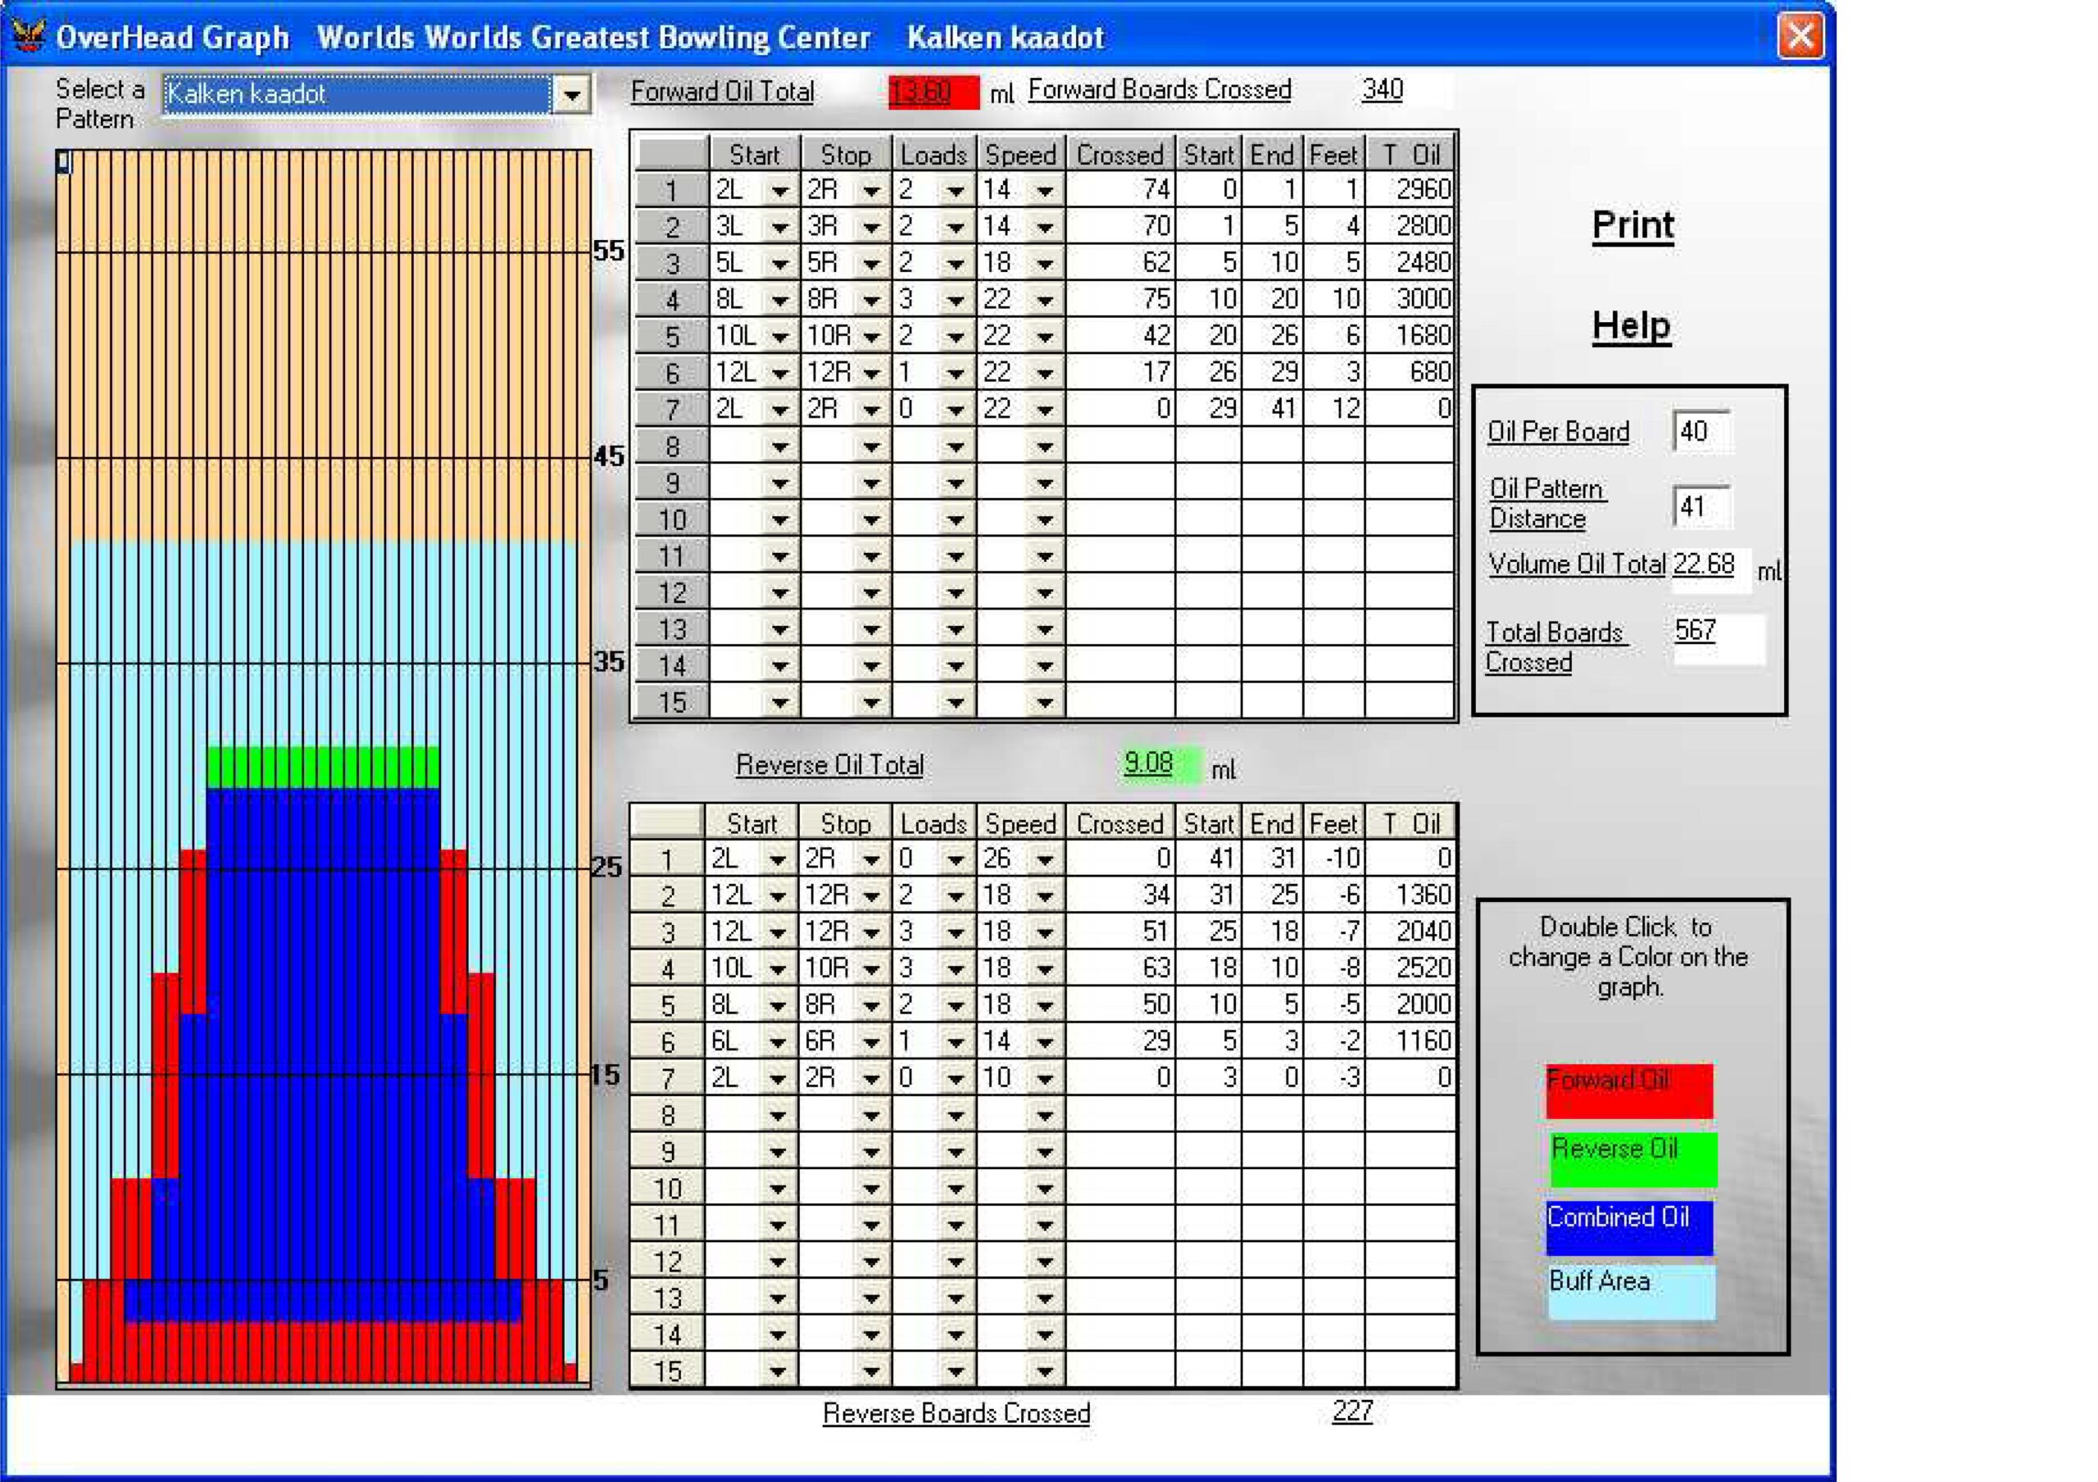
Task: Click the 45 foot marker on graph
Action: (x=609, y=456)
